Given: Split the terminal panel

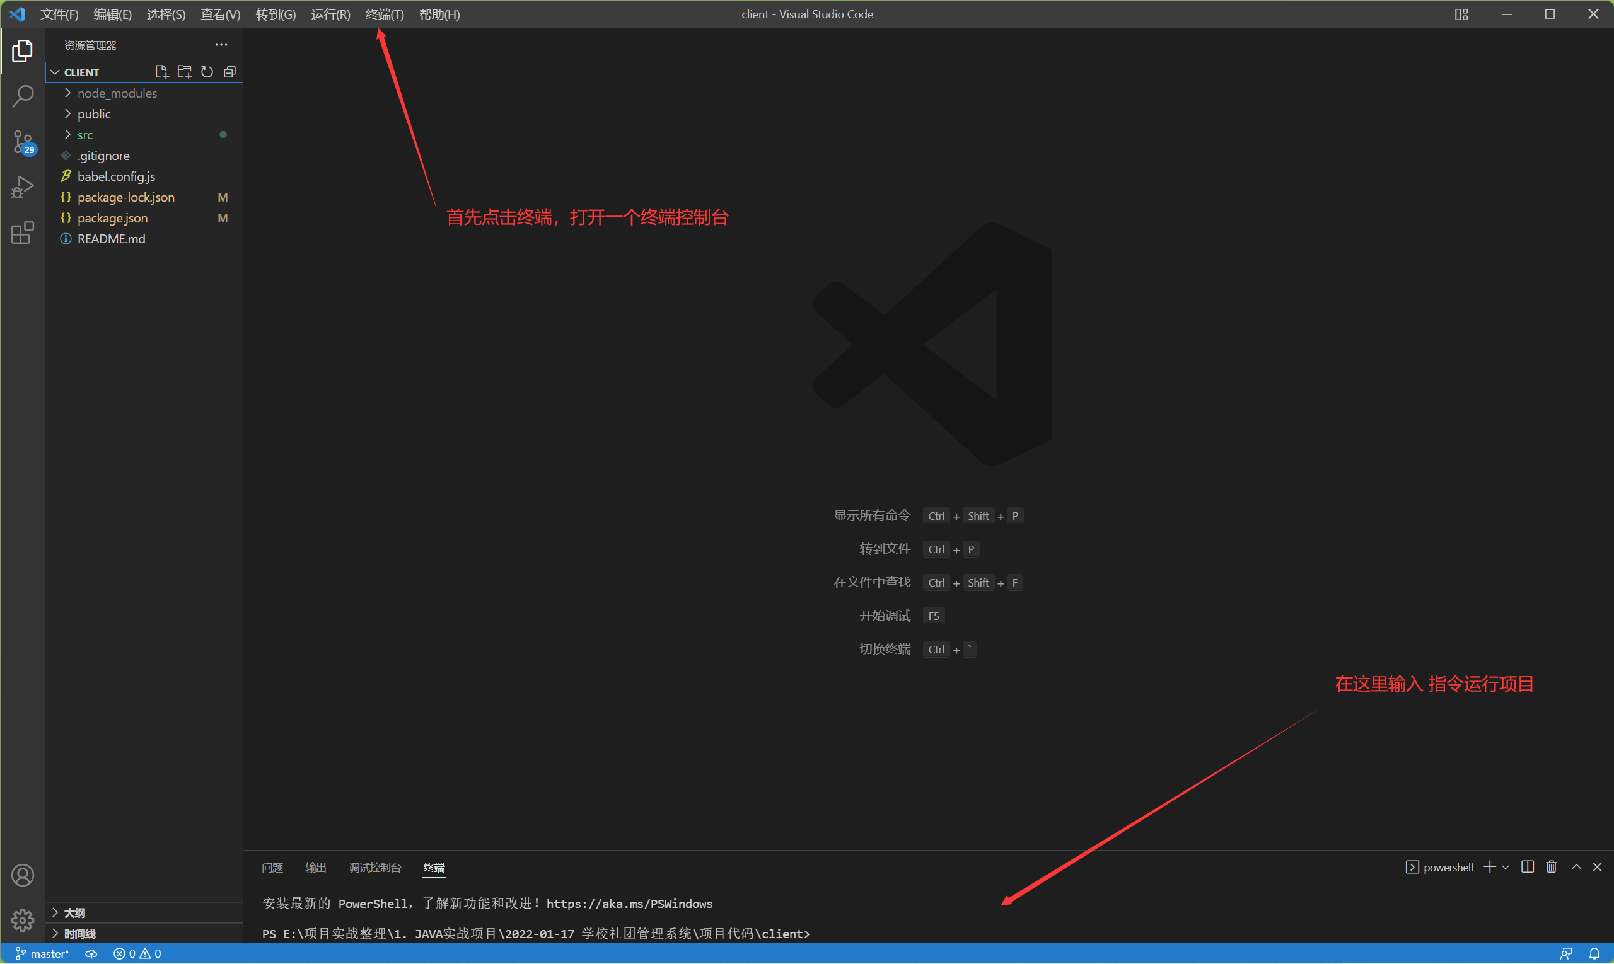Looking at the screenshot, I should pyautogui.click(x=1528, y=867).
